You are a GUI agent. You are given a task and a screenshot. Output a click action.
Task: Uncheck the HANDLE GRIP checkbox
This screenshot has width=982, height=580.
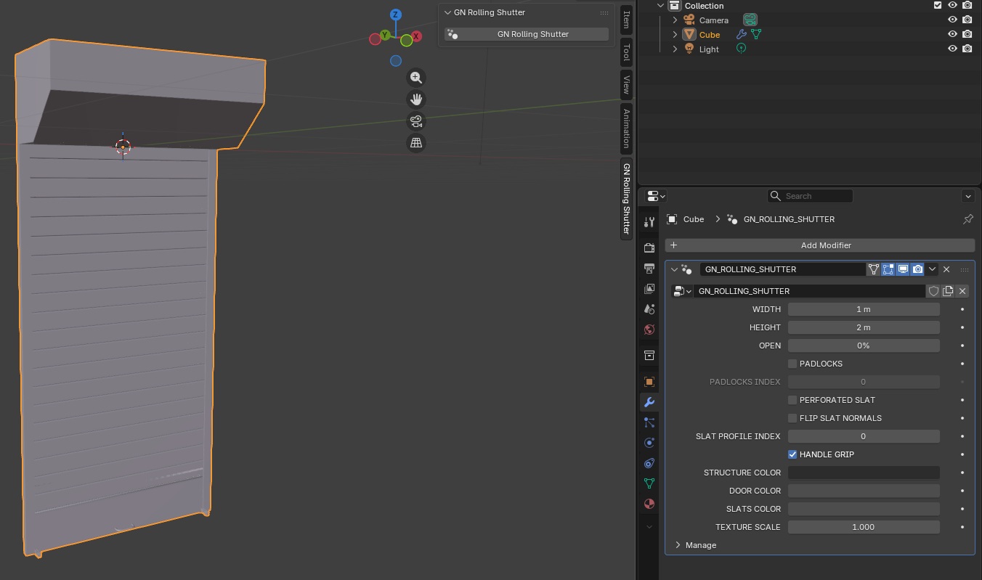point(792,454)
